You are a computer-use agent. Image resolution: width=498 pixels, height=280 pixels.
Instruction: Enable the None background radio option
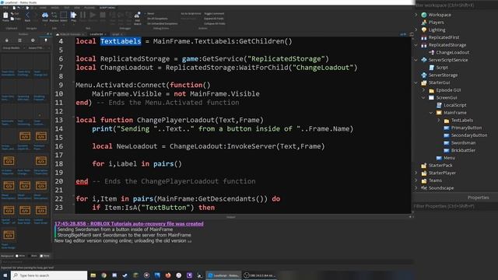(x=41, y=256)
